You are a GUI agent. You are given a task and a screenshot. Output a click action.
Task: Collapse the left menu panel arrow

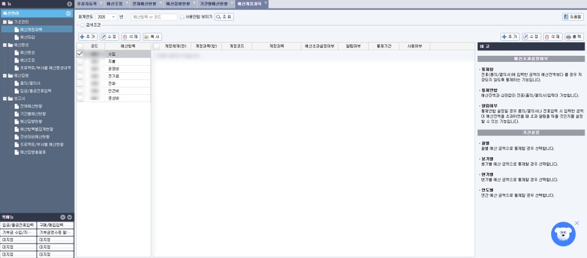coord(69,4)
